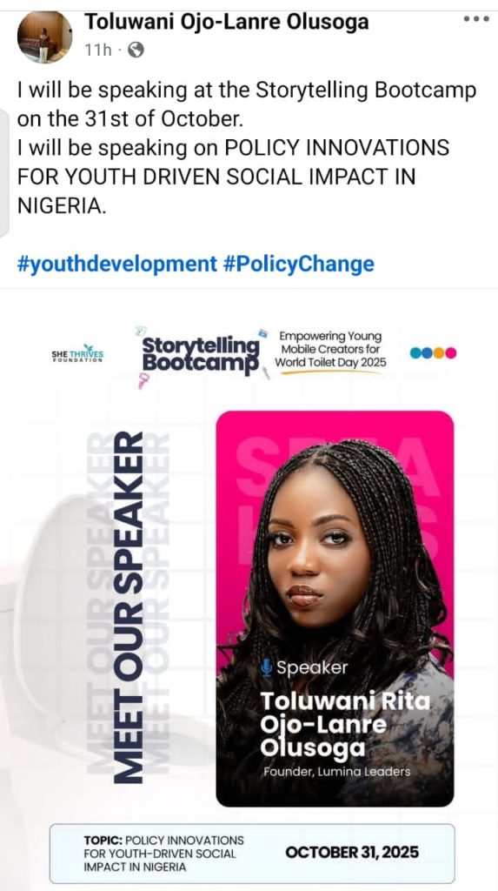
Task: Open the #youthdevelopment hashtag
Action: [x=117, y=265]
